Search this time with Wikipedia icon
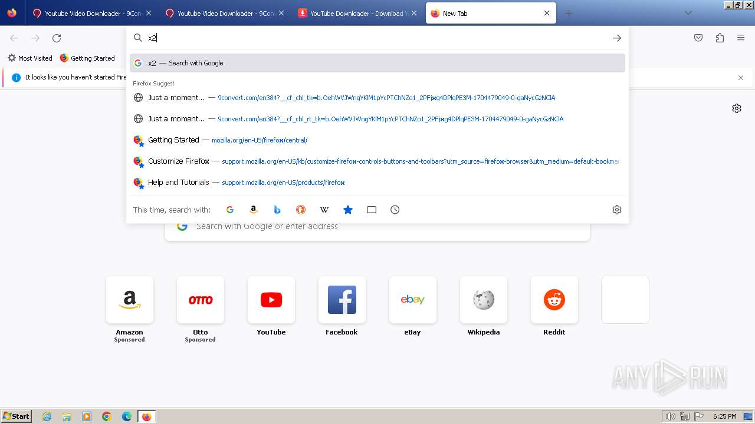 pos(324,210)
